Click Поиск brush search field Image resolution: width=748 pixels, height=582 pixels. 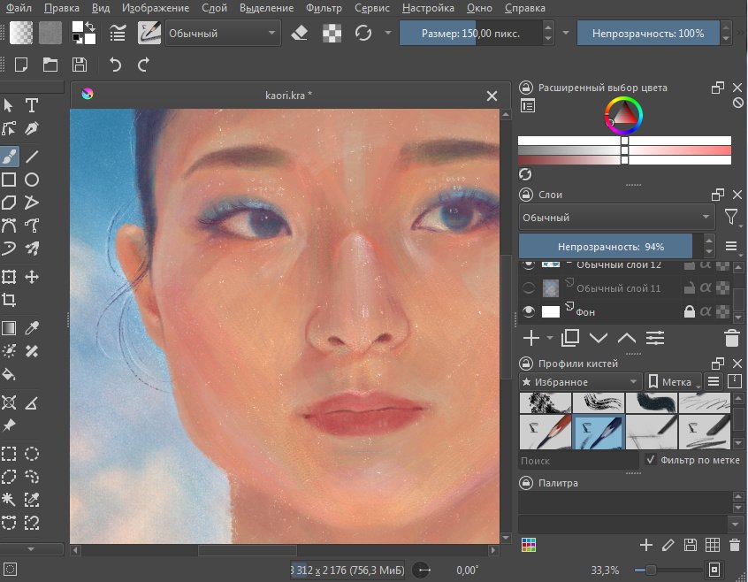point(578,460)
